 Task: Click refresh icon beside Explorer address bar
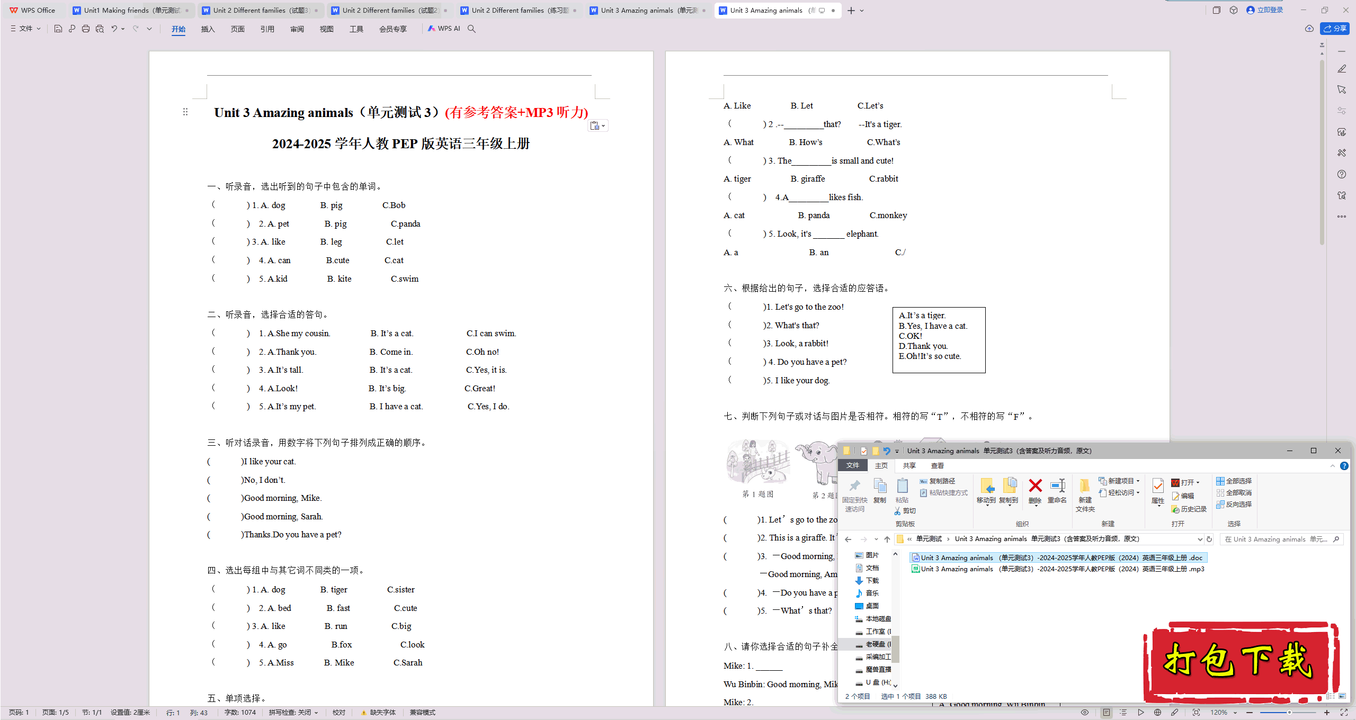[1209, 539]
